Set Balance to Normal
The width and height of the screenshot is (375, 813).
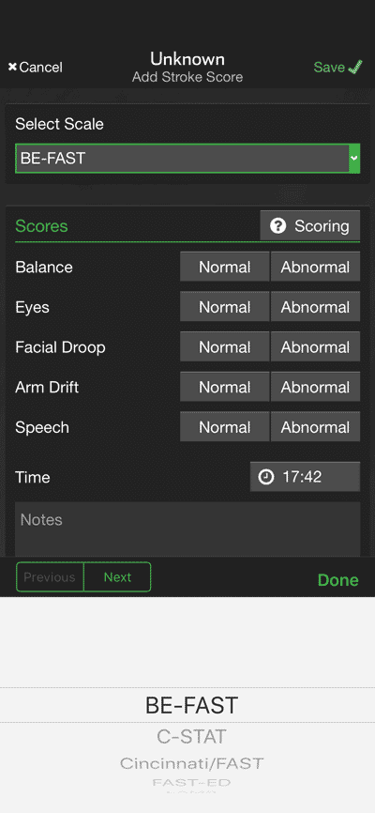tap(225, 267)
